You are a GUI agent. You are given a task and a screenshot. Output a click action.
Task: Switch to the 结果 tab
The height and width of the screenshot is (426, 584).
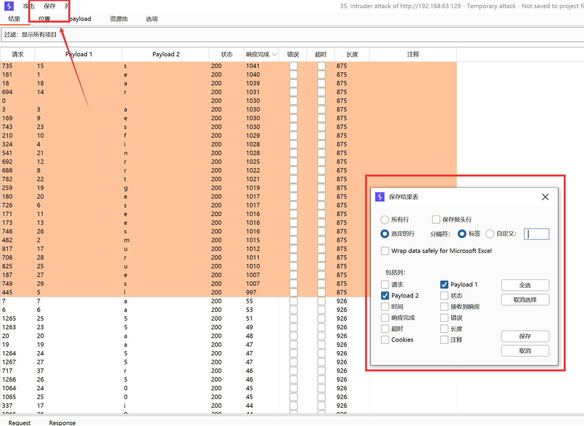(x=14, y=19)
